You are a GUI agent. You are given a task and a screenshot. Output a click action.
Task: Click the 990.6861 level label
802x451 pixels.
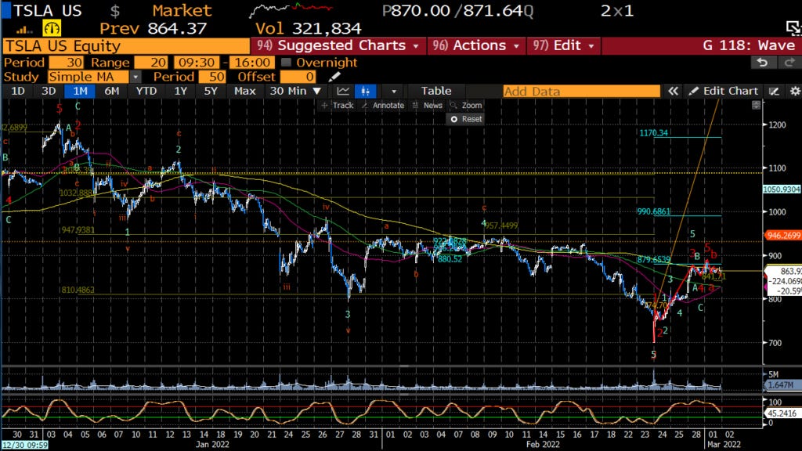654,211
